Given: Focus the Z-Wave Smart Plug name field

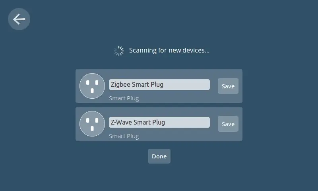Looking at the screenshot, I should click(x=159, y=123).
